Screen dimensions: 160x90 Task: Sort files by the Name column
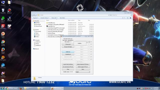pyautogui.click(x=48, y=20)
